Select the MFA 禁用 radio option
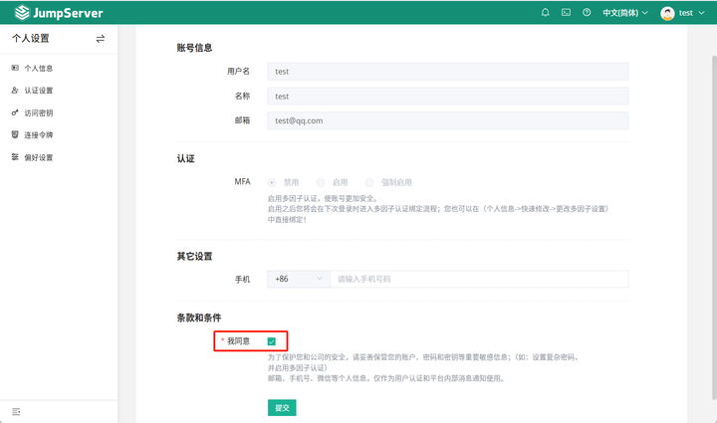Screen dimensions: 717x423 tap(272, 183)
